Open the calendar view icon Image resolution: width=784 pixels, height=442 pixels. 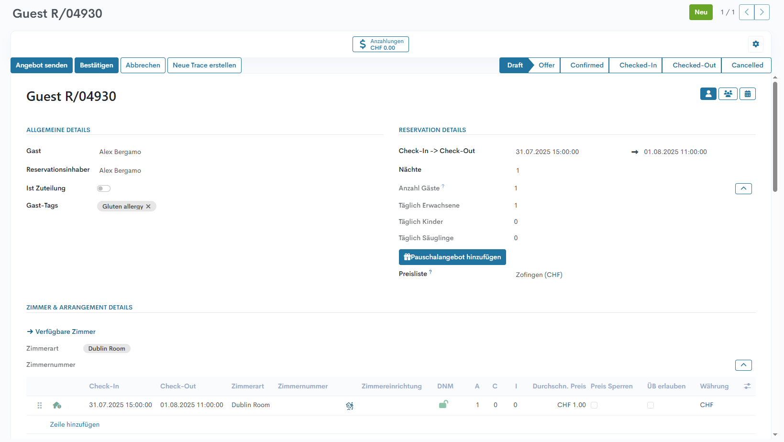click(x=747, y=94)
